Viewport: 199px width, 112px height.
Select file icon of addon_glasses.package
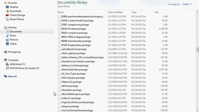[x=59, y=53]
